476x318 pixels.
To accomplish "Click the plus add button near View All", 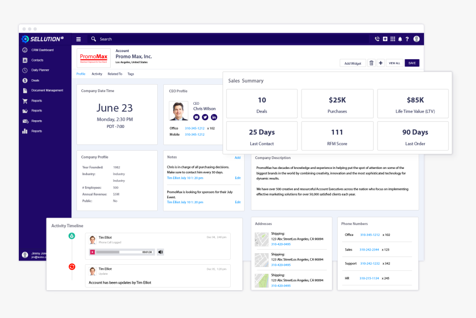I will coord(380,63).
